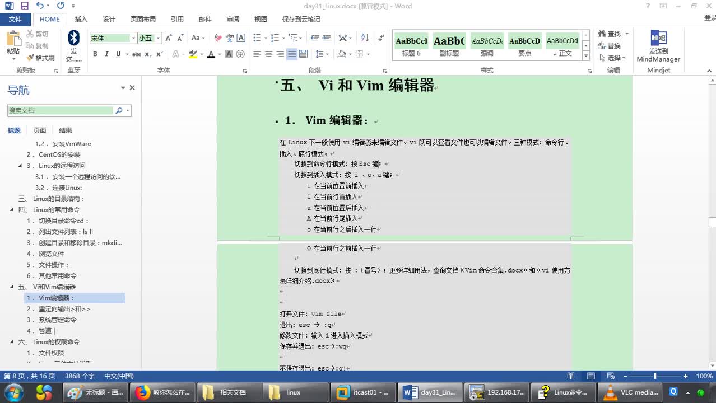
Task: Toggle Underline formatting
Action: (x=118, y=54)
